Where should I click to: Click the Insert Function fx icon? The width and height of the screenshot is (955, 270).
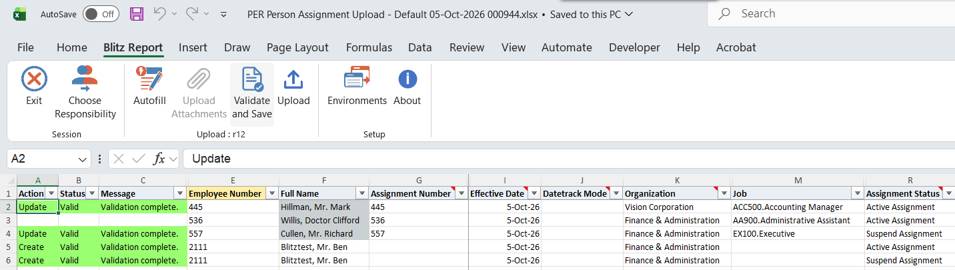159,159
